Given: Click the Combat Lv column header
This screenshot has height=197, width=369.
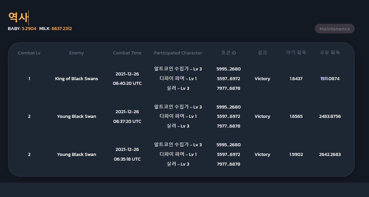Looking at the screenshot, I should pos(29,53).
